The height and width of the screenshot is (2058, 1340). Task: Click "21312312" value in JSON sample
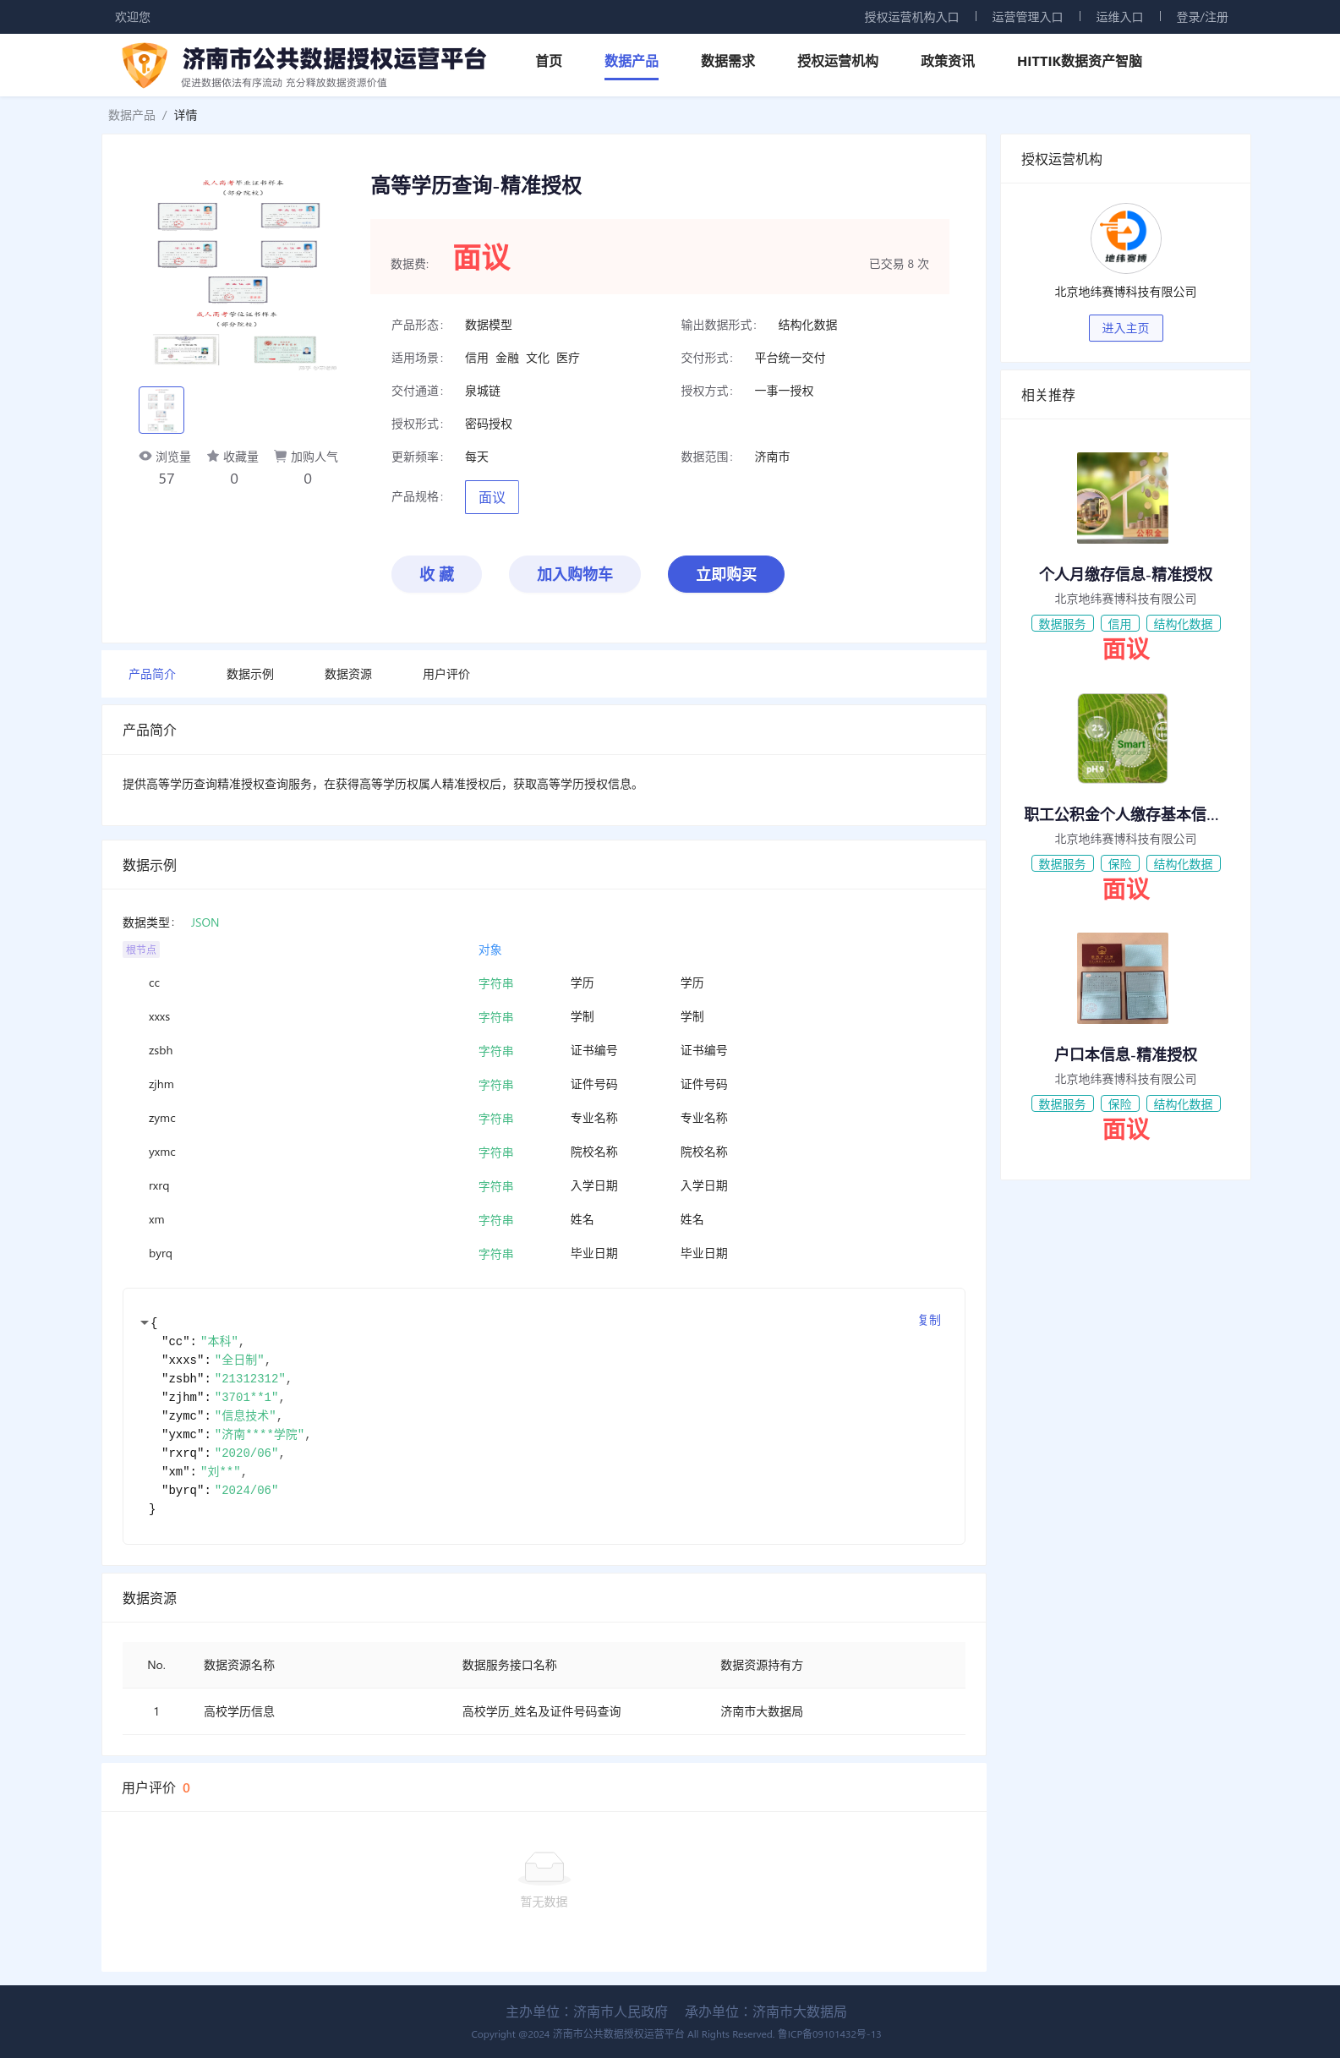click(x=250, y=1378)
